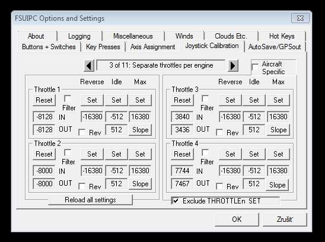Close the FSUIPC Options window
Screen dimensions: 325x242
[300, 18]
